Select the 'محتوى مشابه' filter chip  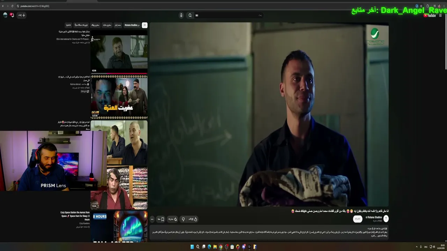tap(107, 25)
